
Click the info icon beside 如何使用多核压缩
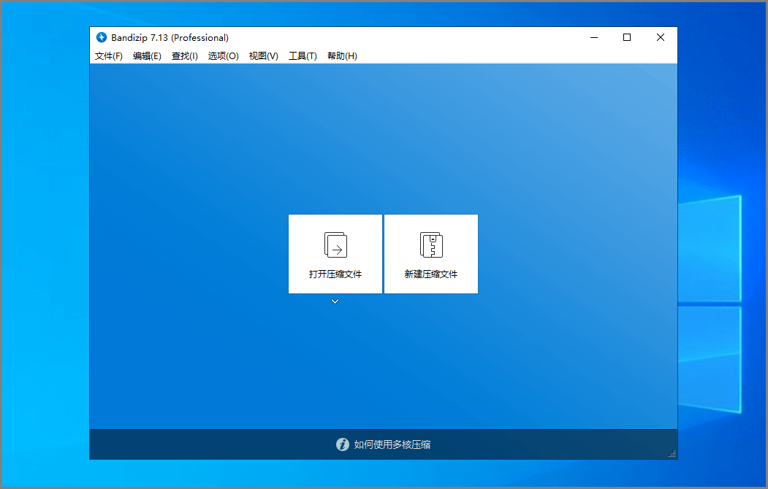point(343,444)
